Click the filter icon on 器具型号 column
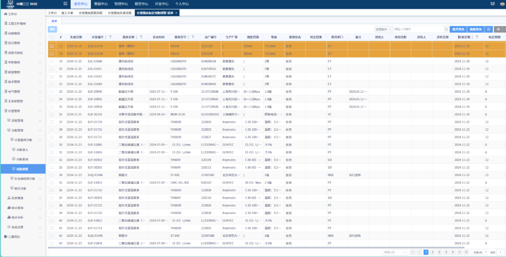Screen dimensions: 506x257 (193, 37)
